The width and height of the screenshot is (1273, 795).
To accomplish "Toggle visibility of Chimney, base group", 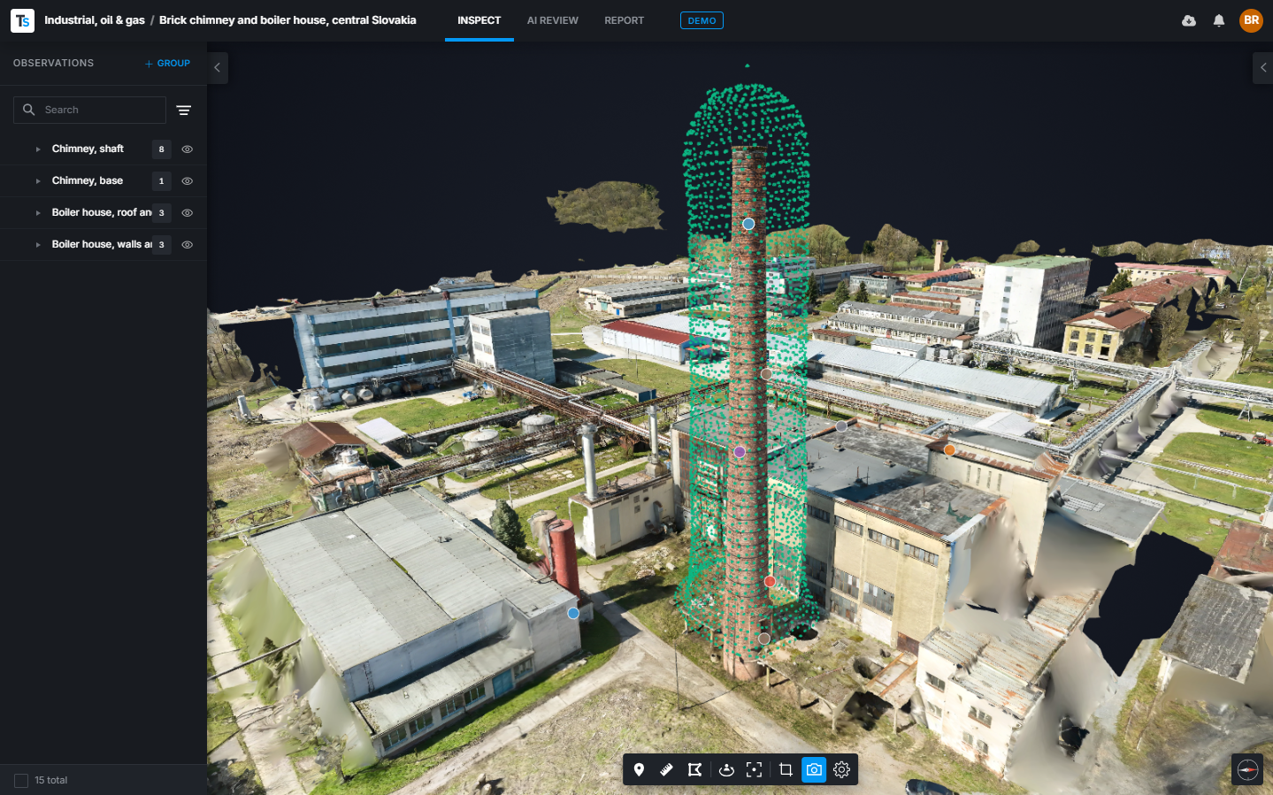I will 188,181.
